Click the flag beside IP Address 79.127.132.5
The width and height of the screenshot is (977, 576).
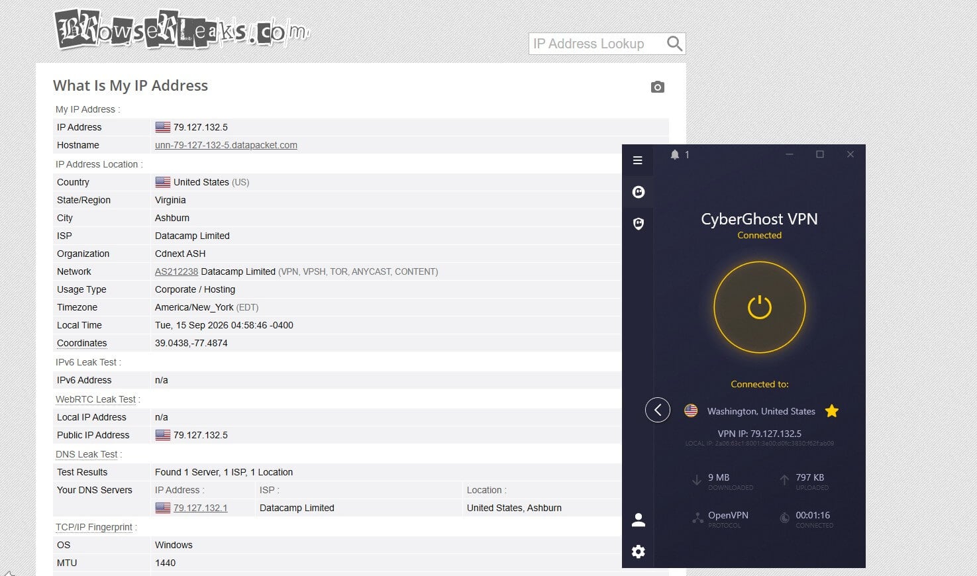(x=163, y=127)
